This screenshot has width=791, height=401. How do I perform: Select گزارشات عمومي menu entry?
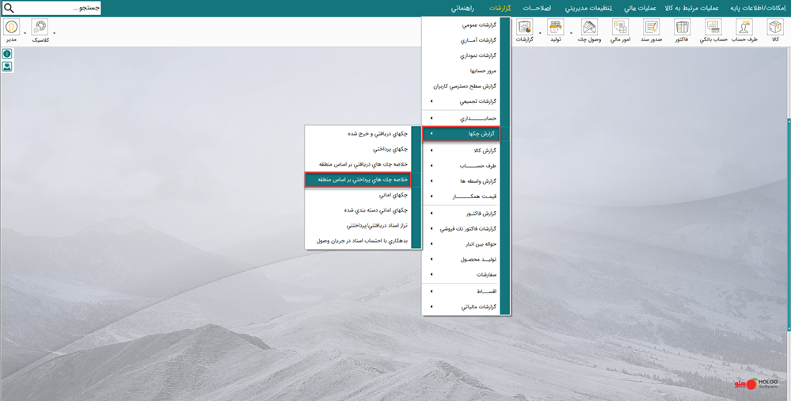(461, 25)
